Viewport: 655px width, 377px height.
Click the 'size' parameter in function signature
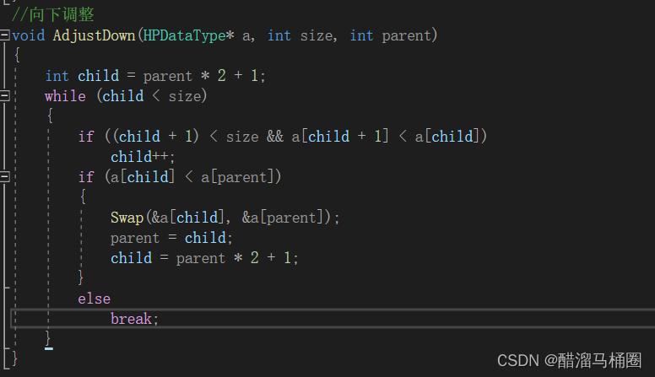[x=317, y=36]
